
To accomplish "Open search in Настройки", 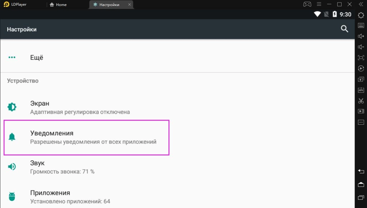I will click(x=344, y=29).
